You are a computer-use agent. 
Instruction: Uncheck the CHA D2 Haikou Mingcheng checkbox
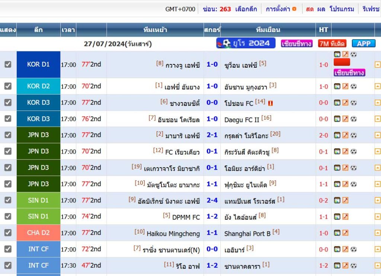[8, 232]
